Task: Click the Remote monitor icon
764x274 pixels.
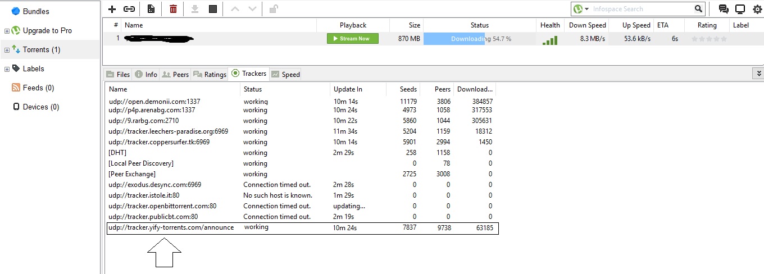Action: 740,9
